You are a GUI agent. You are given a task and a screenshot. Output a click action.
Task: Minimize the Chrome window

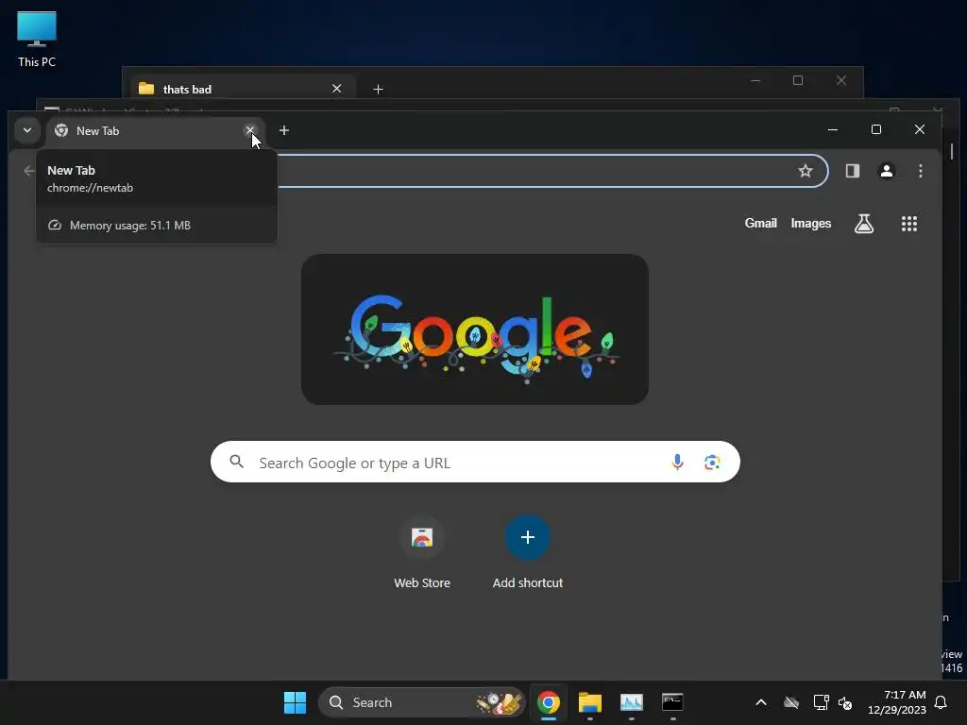[x=833, y=129]
